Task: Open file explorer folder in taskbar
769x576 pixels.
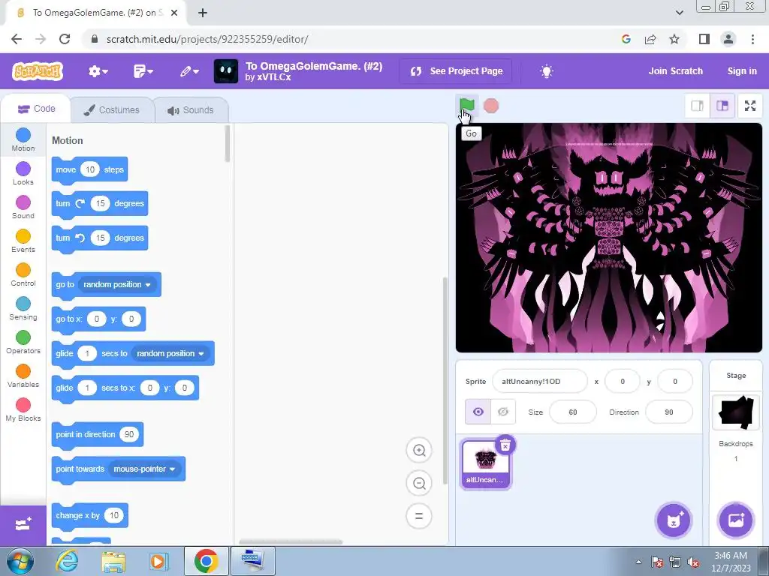Action: tap(113, 561)
